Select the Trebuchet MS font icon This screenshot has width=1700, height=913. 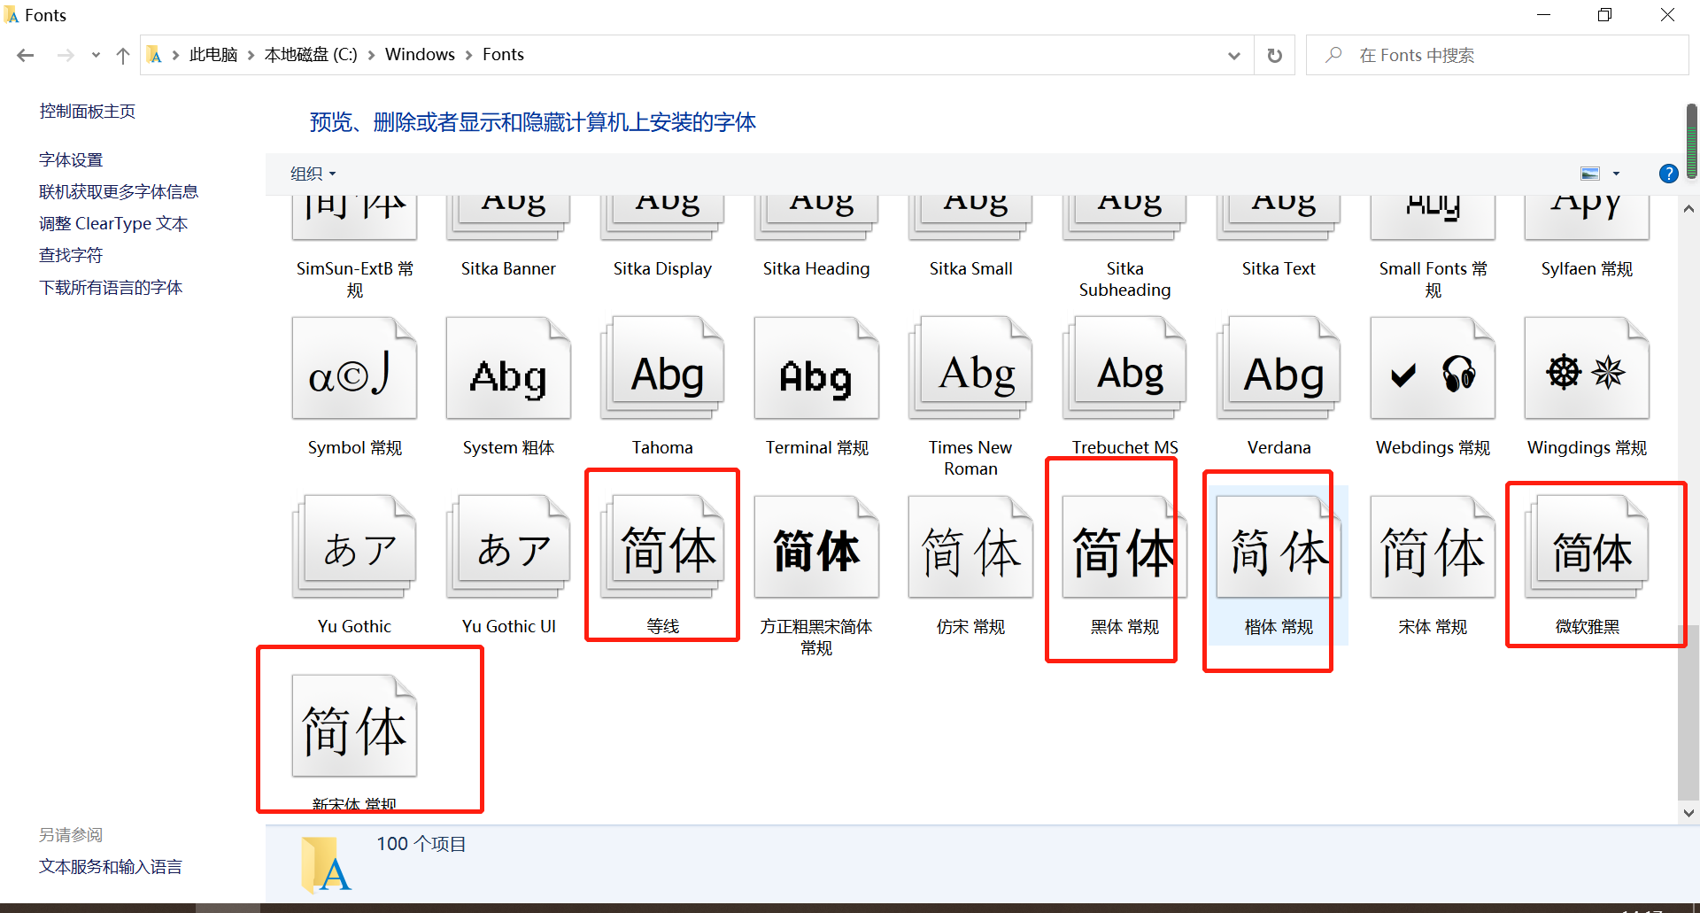pos(1124,368)
